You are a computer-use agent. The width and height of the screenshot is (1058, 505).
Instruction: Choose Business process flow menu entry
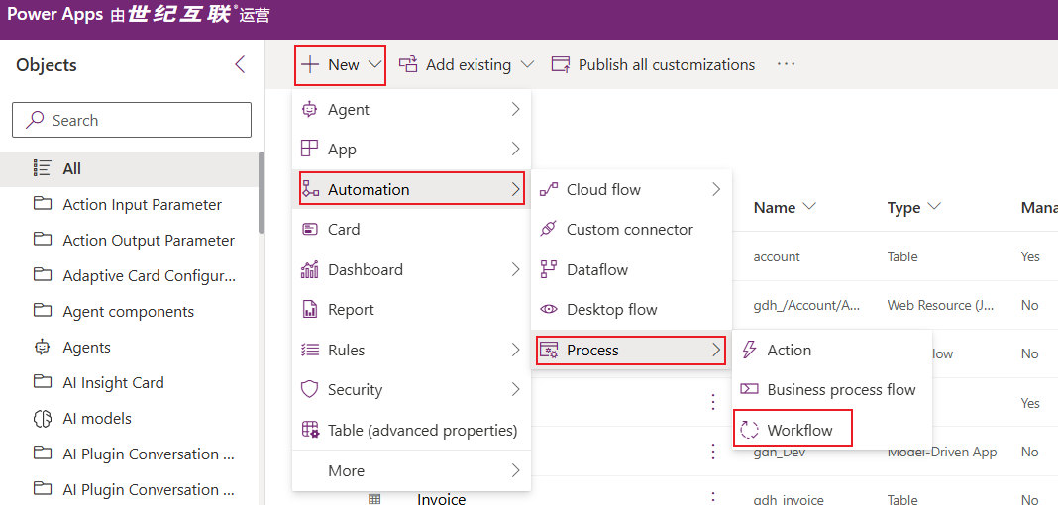click(x=830, y=390)
